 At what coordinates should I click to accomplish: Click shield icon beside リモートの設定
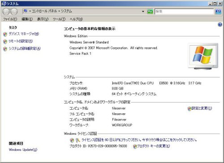(x=5, y=42)
